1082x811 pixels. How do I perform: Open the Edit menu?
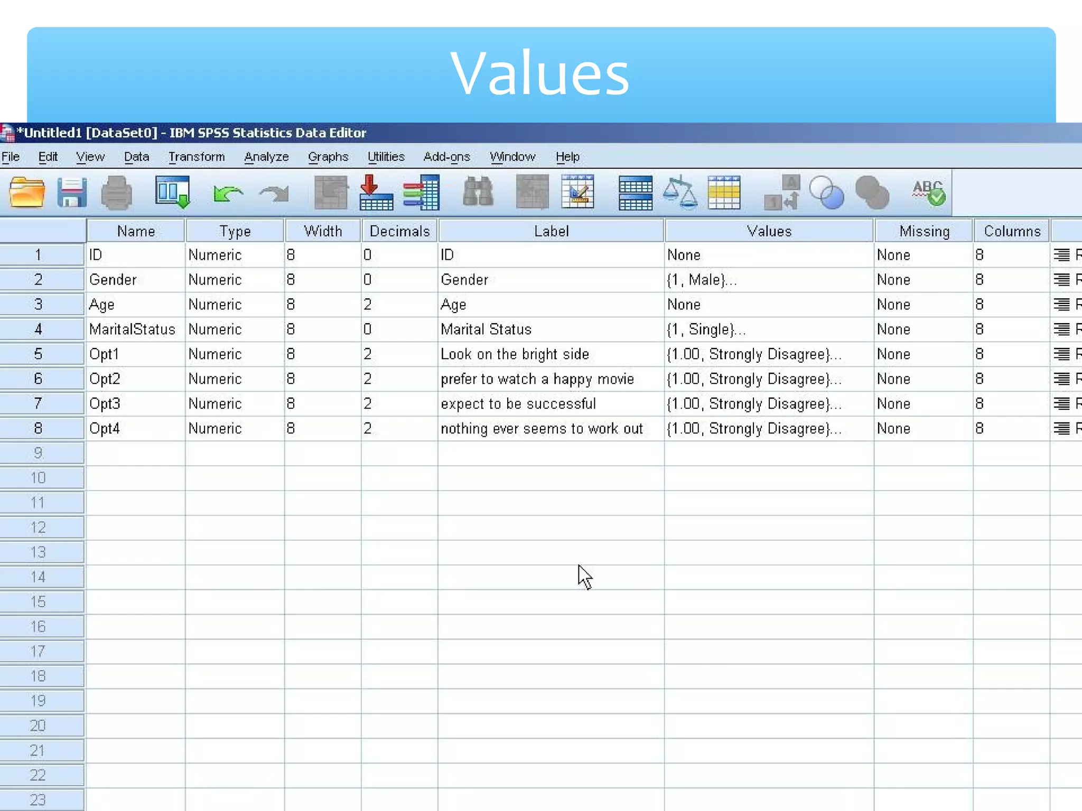pos(48,157)
